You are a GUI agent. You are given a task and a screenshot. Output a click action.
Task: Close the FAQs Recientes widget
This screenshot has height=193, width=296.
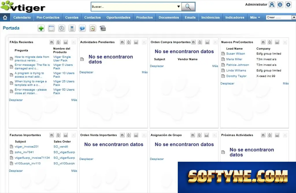pyautogui.click(x=73, y=42)
